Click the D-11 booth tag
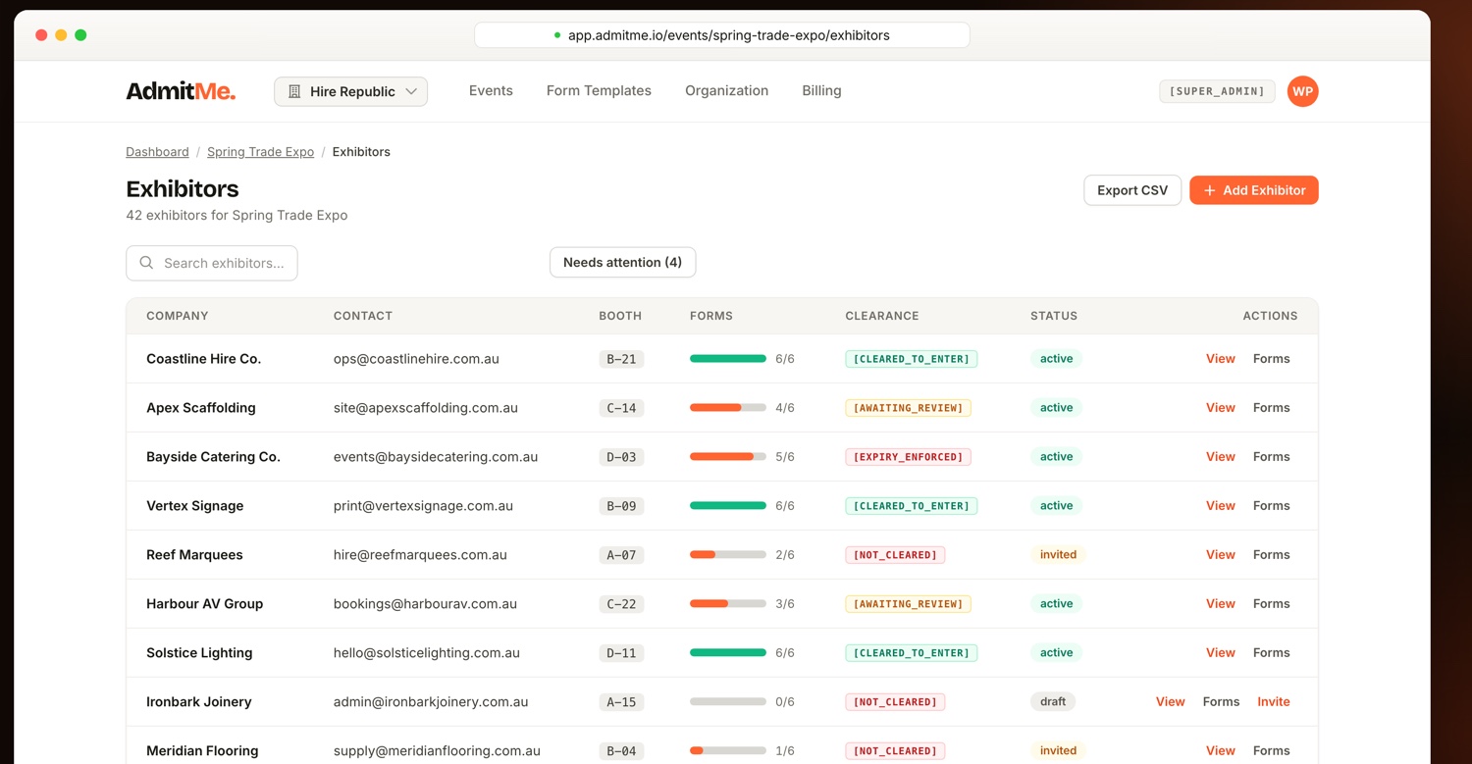 (x=621, y=653)
